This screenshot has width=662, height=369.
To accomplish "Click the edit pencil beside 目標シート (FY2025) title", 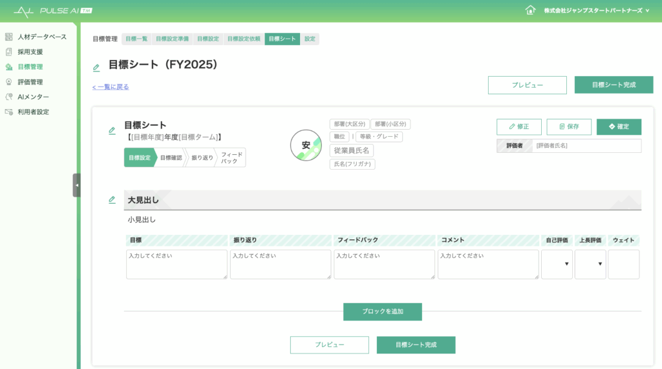I will pyautogui.click(x=96, y=68).
